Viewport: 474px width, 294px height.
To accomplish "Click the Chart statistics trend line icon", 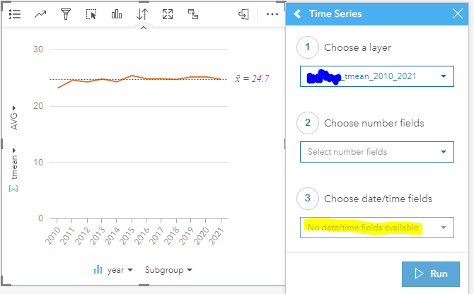I will pos(40,14).
